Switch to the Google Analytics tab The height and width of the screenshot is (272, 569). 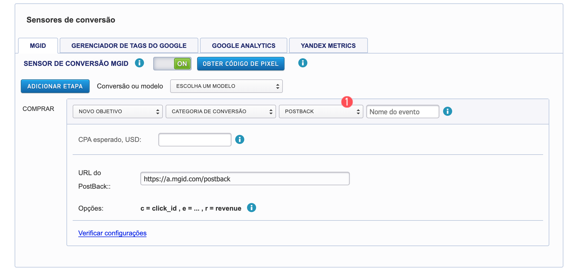click(x=243, y=46)
